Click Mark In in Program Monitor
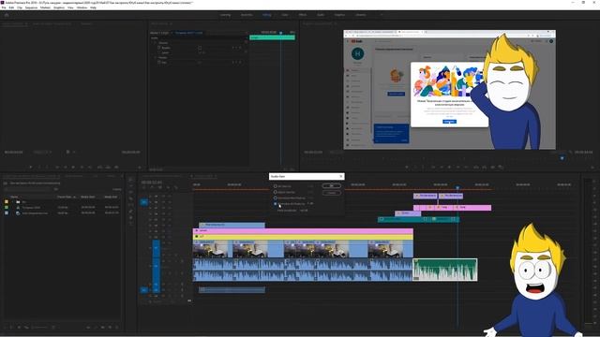Viewport: 600px width, 337px height. pyautogui.click(x=415, y=167)
